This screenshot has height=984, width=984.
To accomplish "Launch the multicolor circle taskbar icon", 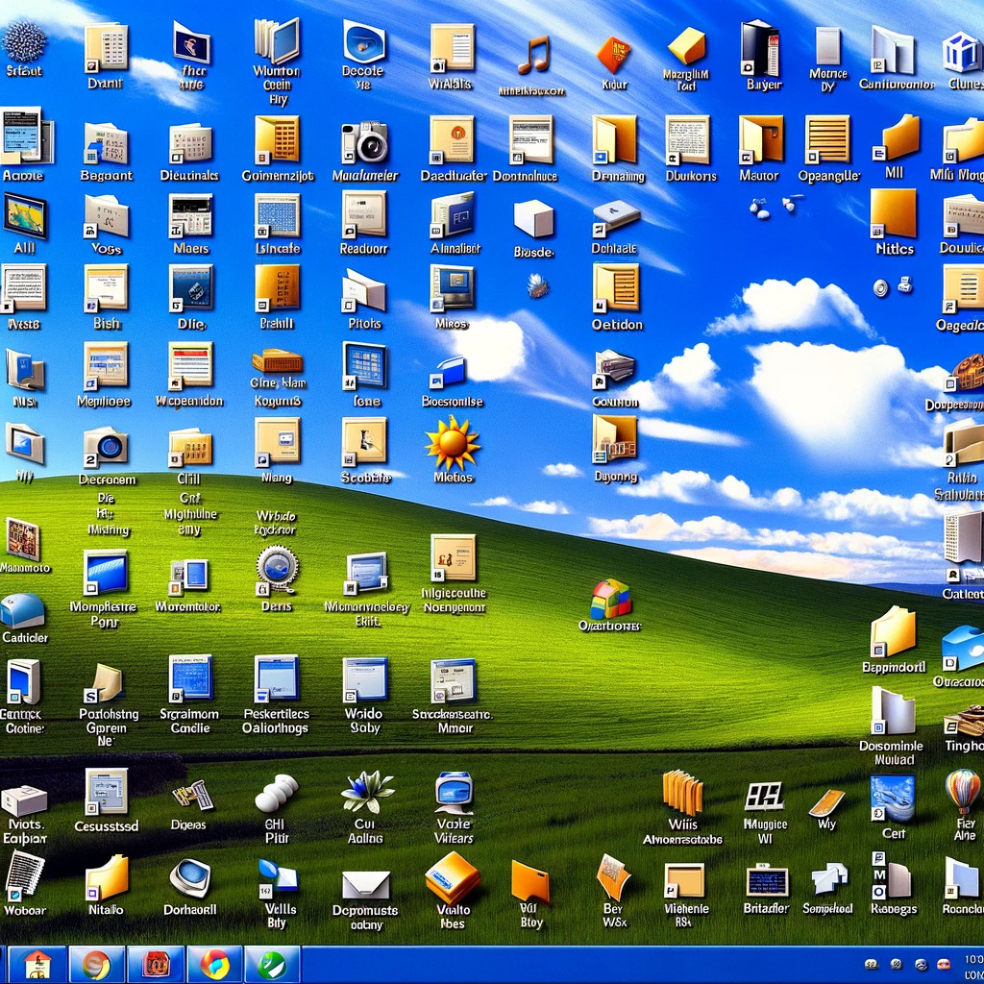I will click(x=214, y=965).
